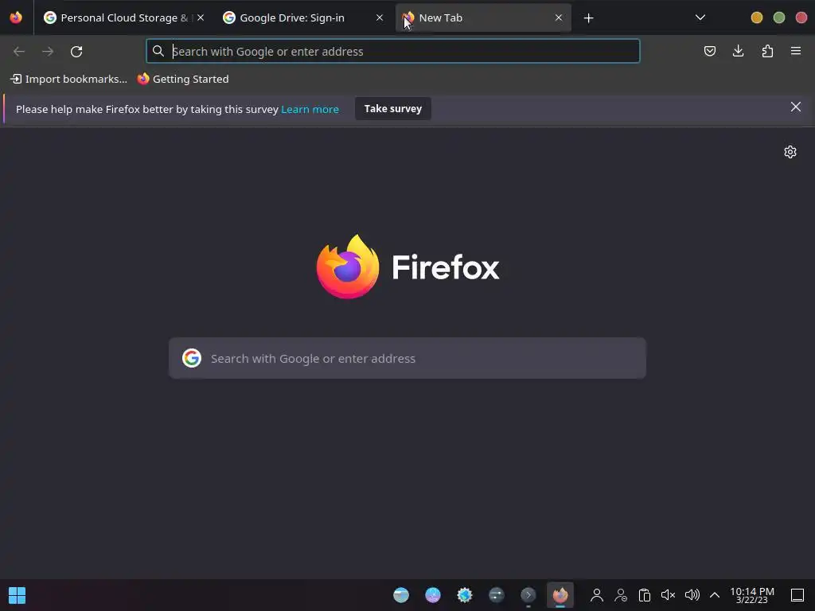
Task: Click the center Search with Google field
Action: [x=407, y=358]
